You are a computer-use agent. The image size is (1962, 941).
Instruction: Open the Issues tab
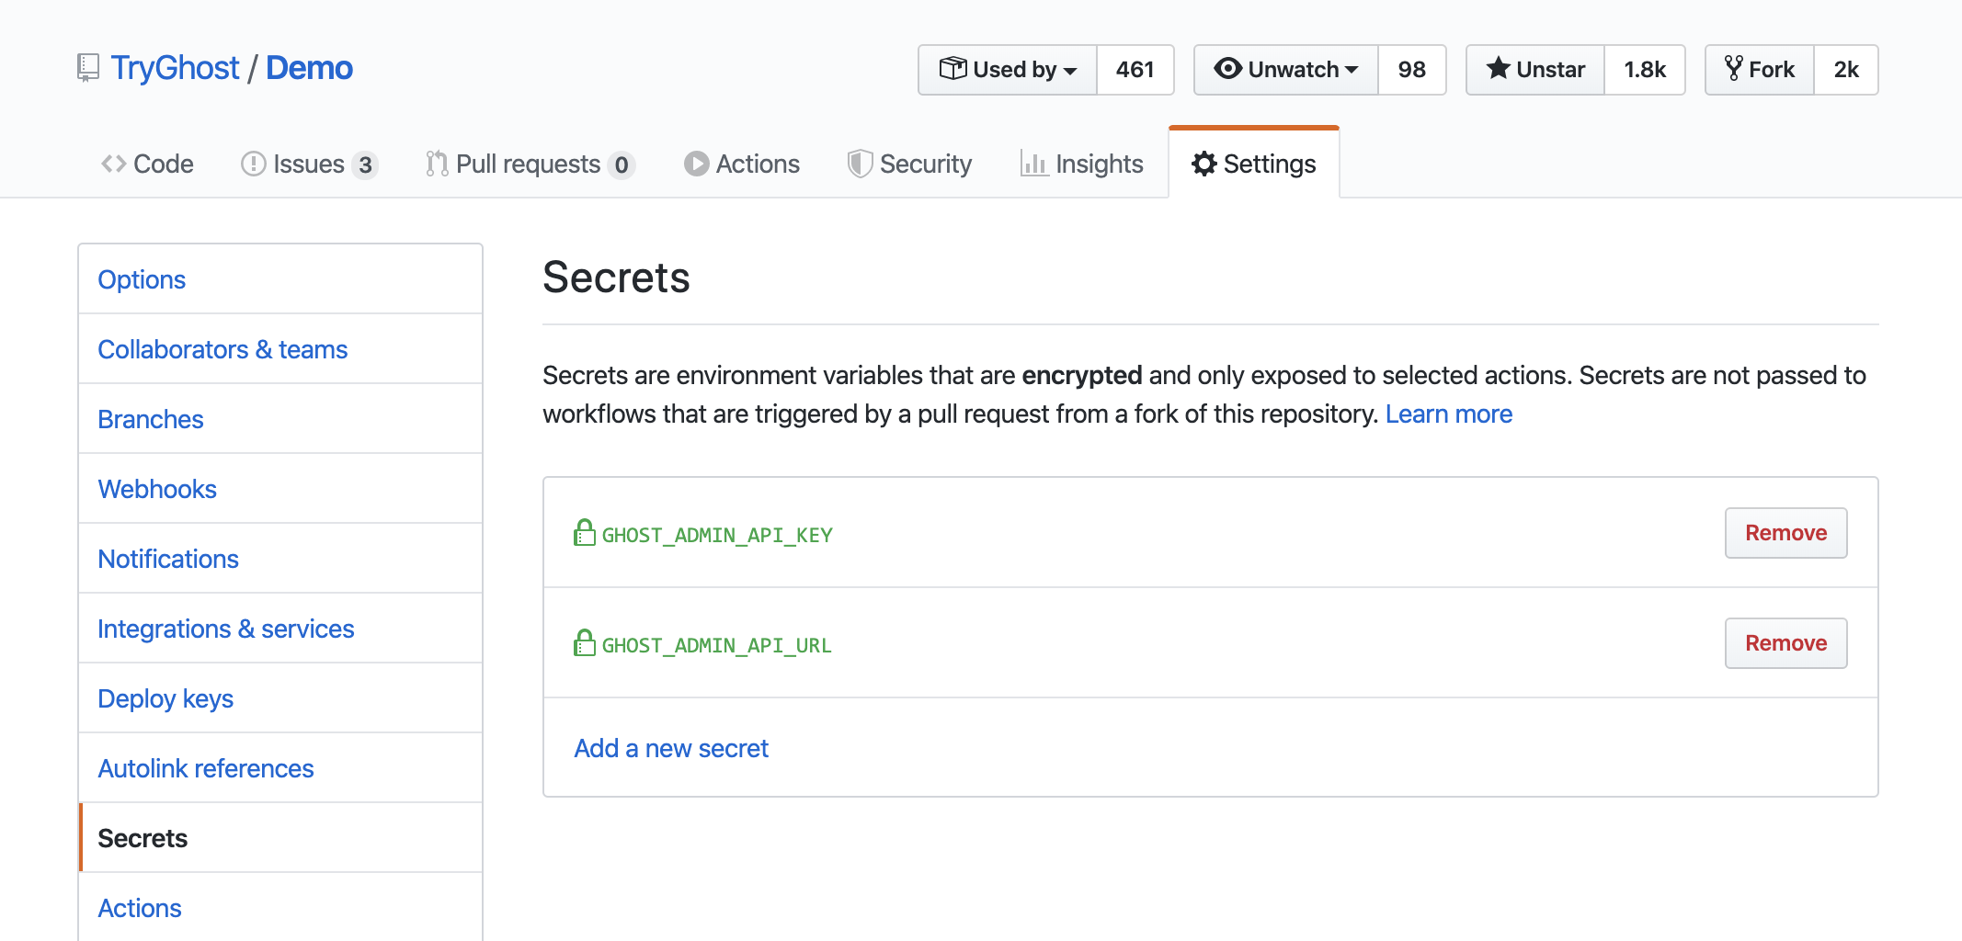click(308, 164)
